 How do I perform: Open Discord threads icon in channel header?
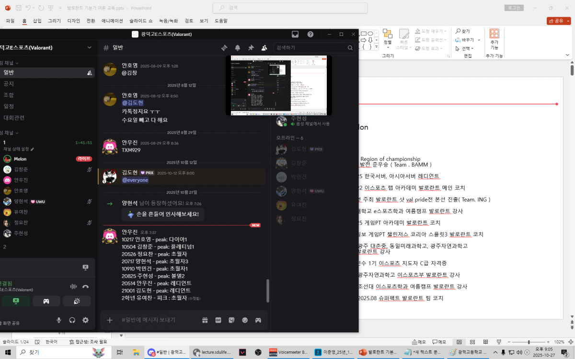click(224, 48)
